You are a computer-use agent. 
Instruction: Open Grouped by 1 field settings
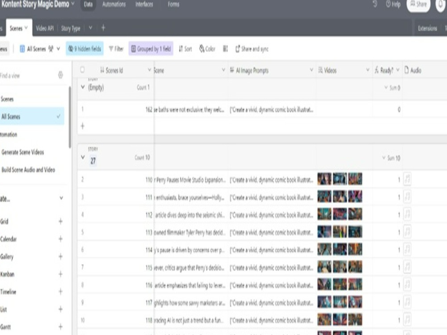click(151, 49)
